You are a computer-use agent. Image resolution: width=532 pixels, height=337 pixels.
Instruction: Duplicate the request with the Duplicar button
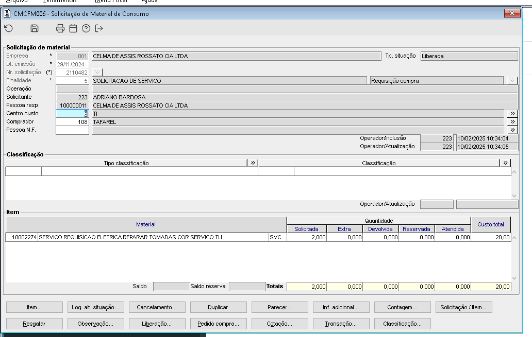pos(218,307)
